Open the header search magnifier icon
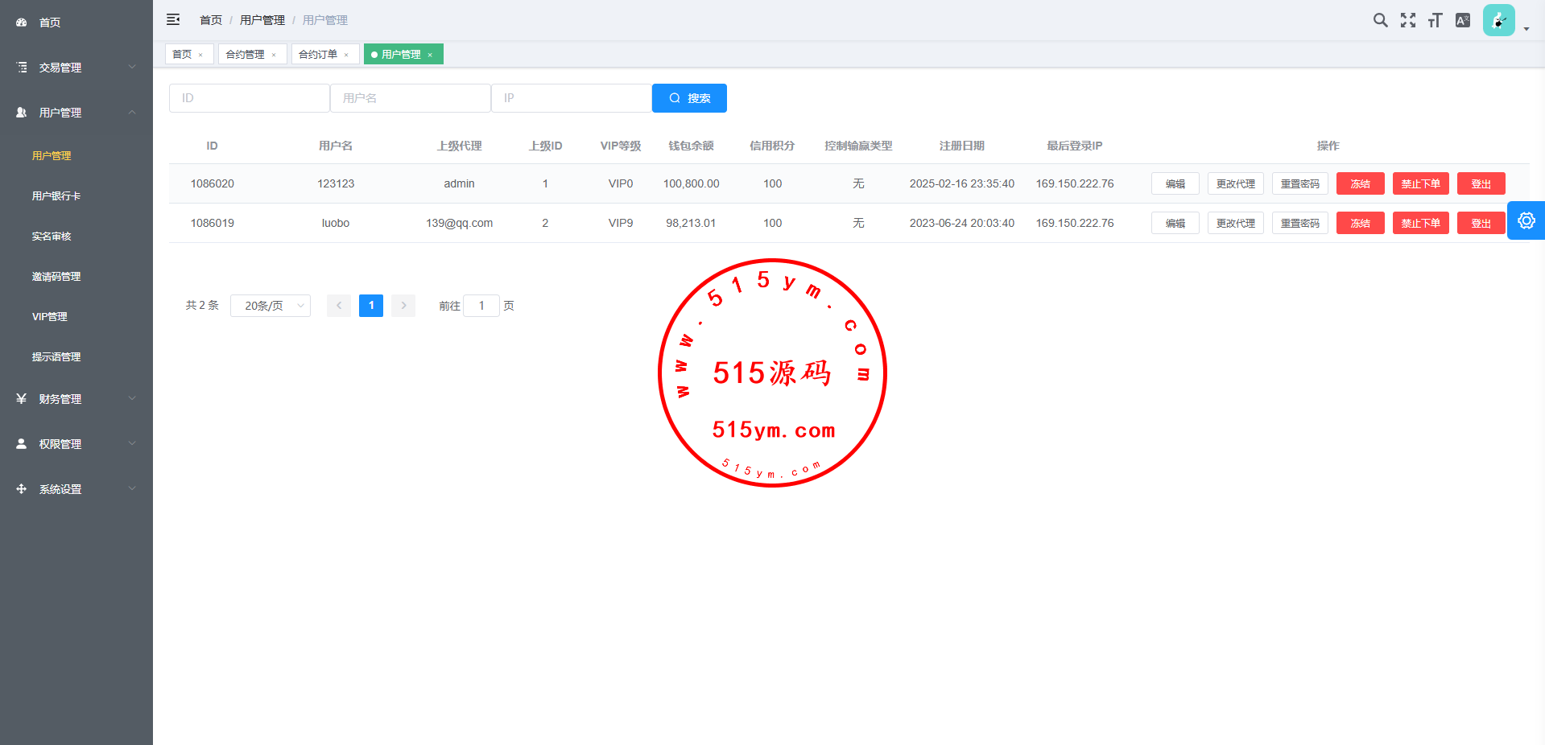 click(1380, 20)
